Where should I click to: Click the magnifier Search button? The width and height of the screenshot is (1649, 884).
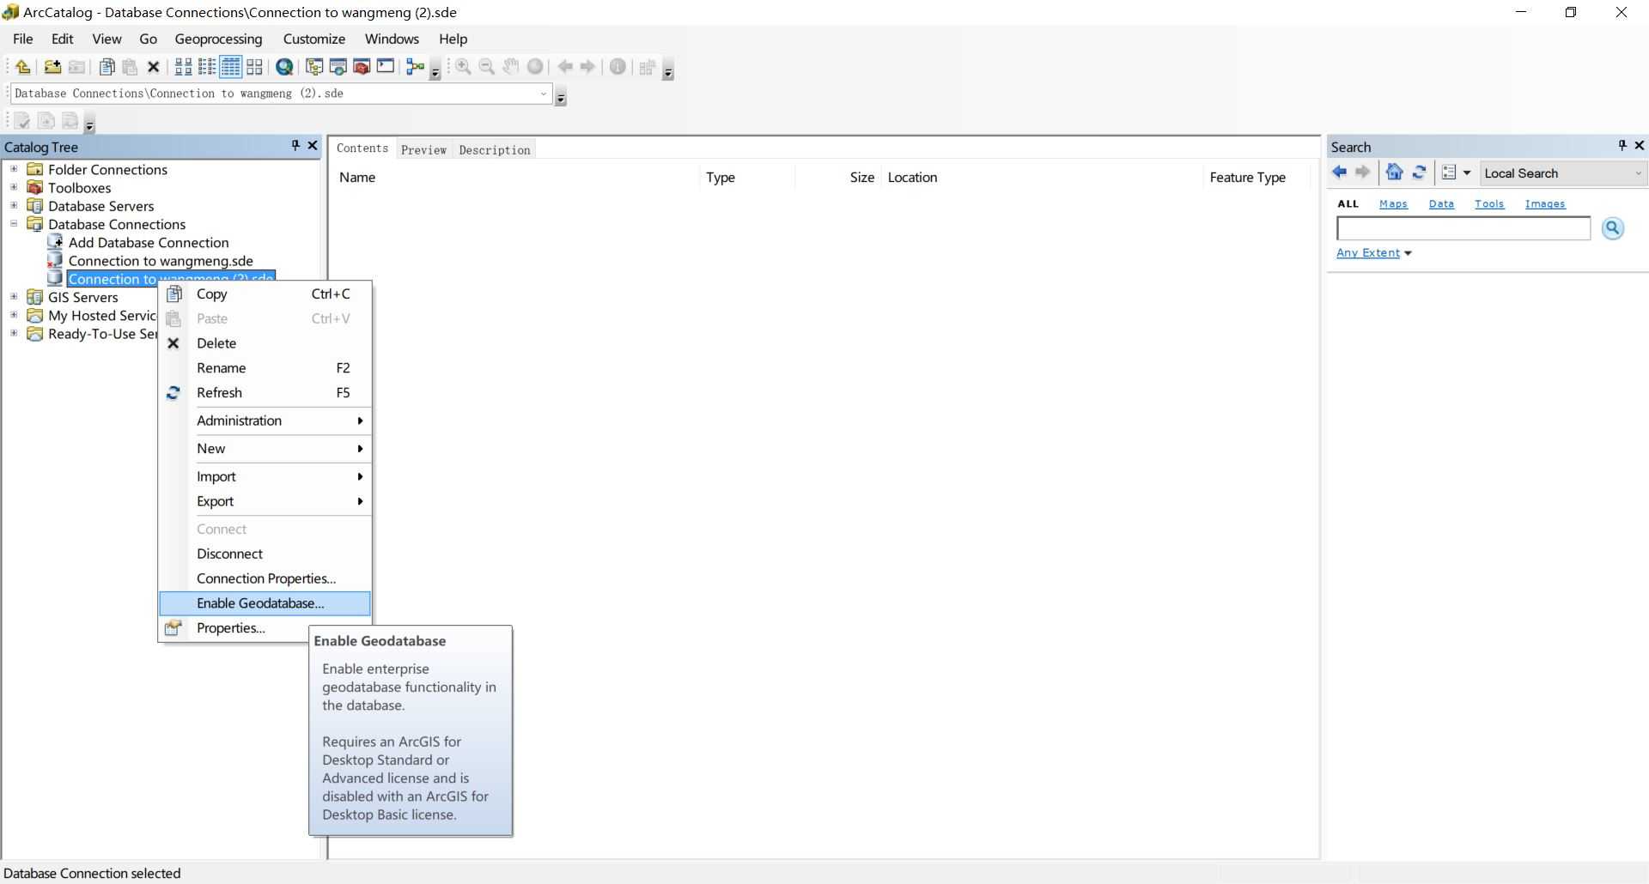tap(1613, 228)
